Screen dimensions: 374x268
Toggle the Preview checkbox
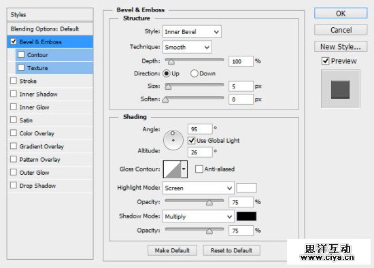tap(325, 61)
